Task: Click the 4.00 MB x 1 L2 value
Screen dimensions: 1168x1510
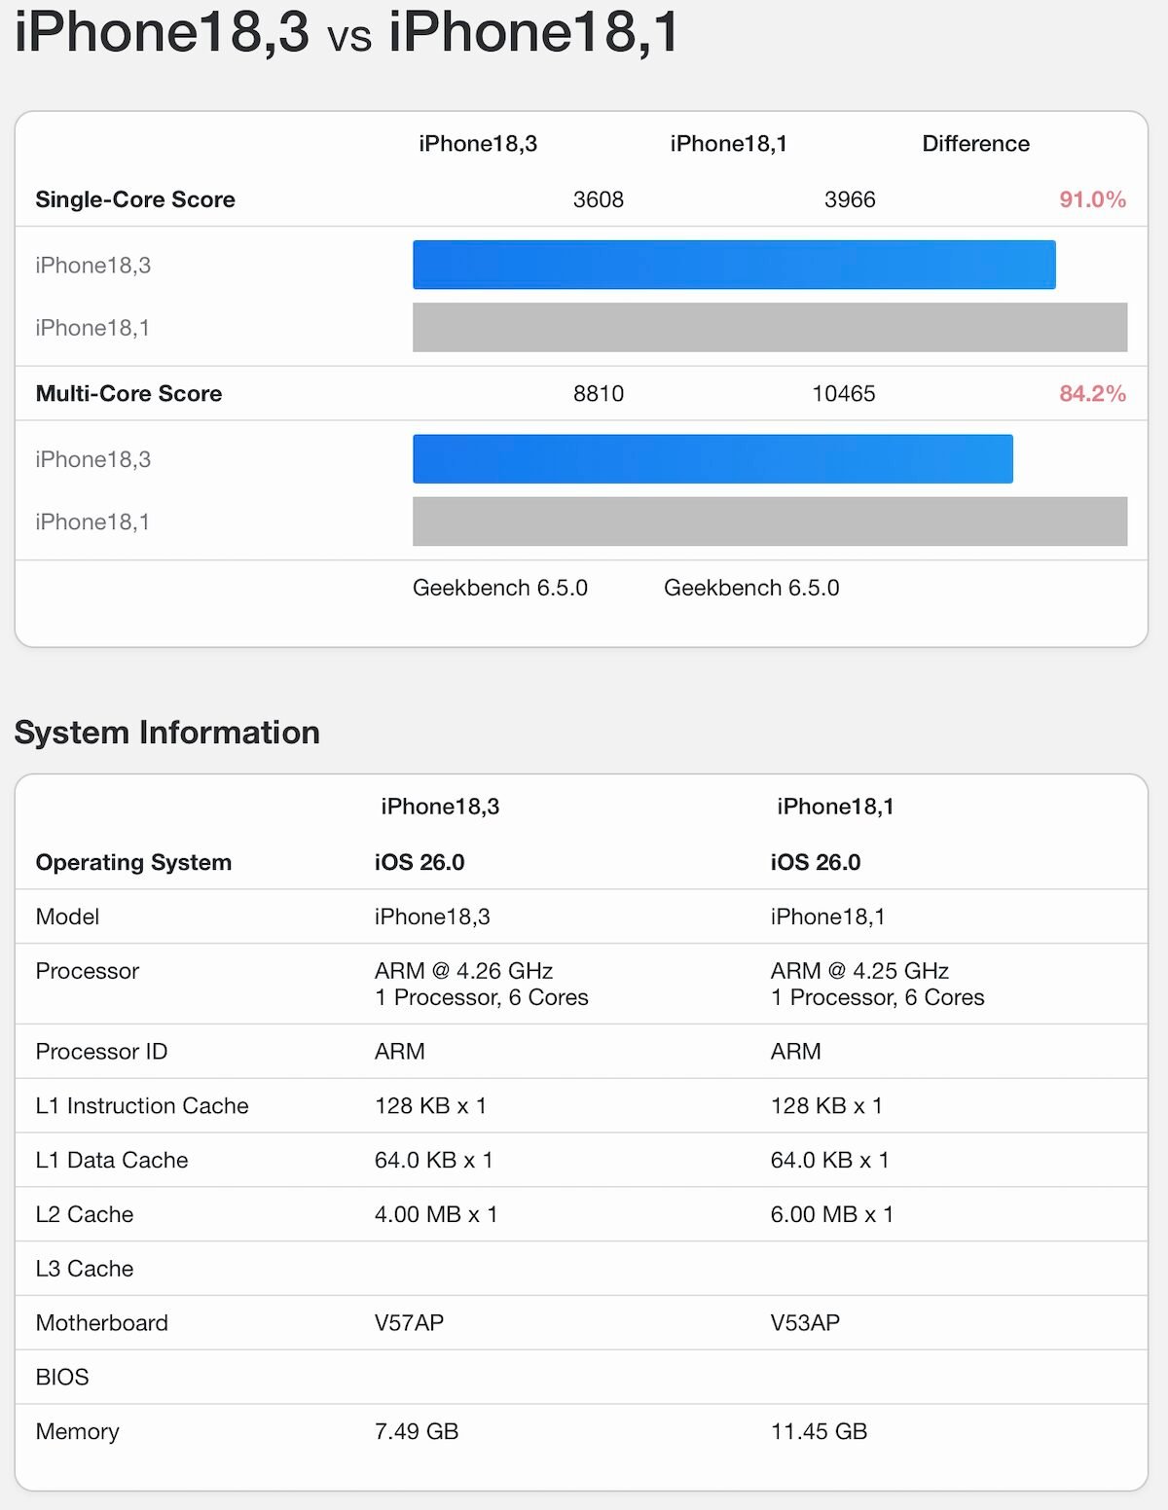Action: (x=436, y=1215)
